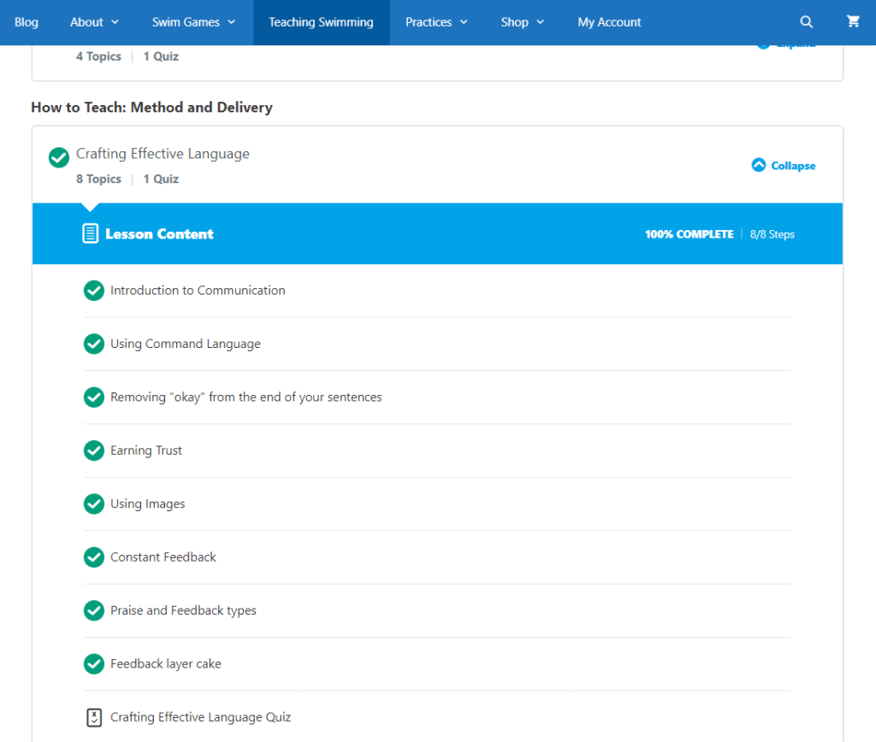Click the Lesson Content document icon
The image size is (876, 742).
[91, 233]
